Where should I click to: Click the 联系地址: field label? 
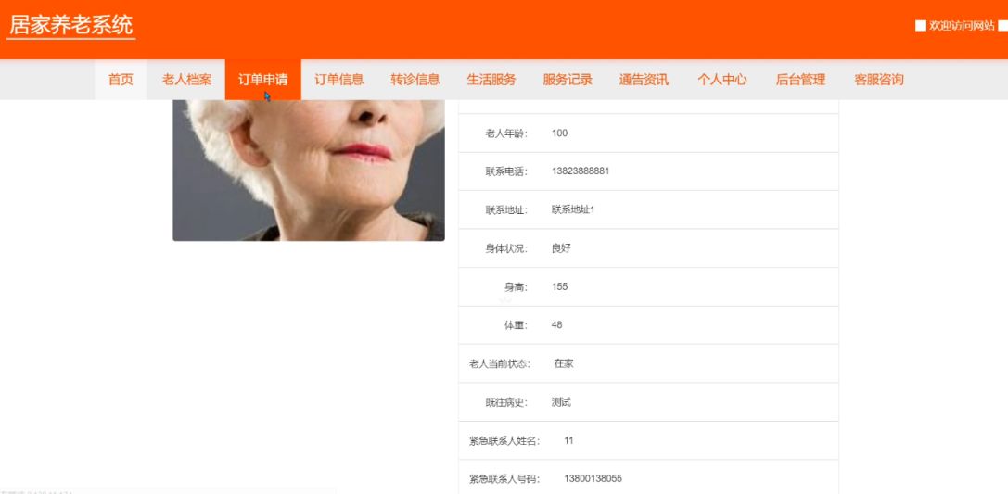click(506, 210)
